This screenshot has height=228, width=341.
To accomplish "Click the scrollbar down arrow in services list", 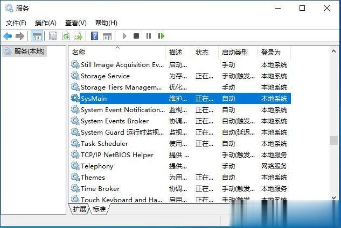I will [333, 197].
